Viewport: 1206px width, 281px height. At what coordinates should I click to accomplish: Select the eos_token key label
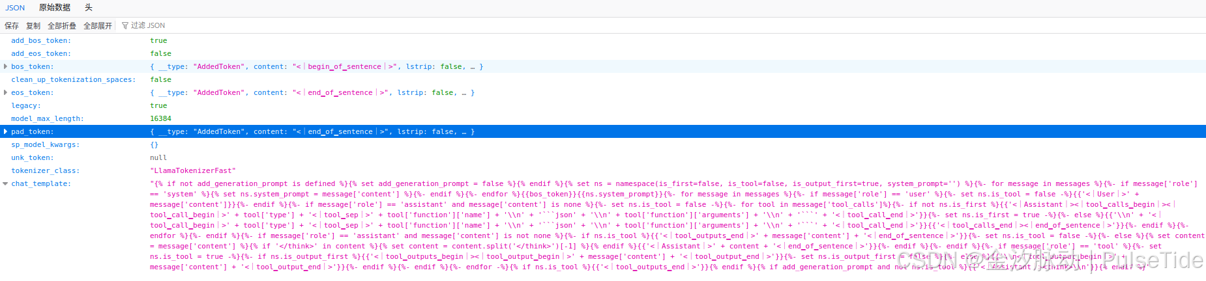tap(33, 92)
